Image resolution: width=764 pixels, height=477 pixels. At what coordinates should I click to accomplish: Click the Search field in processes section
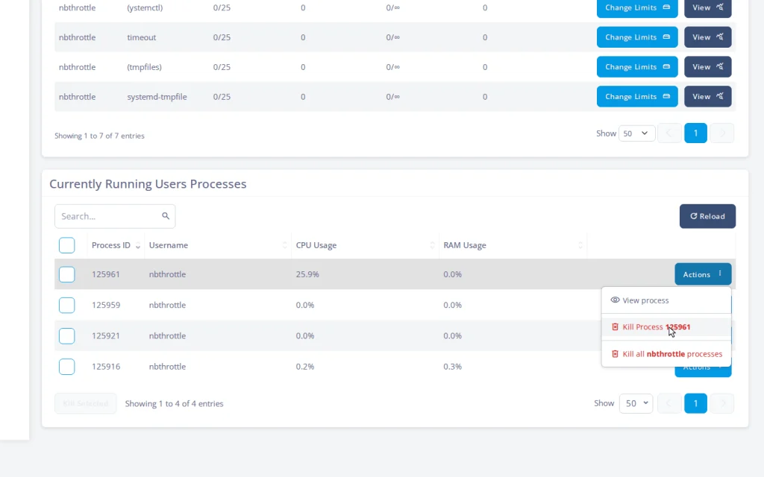tap(115, 216)
